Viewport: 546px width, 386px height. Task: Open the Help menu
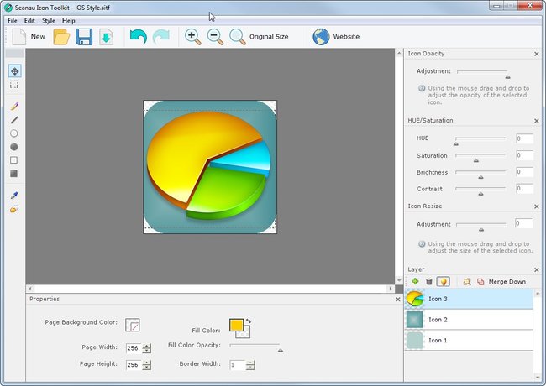[x=69, y=20]
